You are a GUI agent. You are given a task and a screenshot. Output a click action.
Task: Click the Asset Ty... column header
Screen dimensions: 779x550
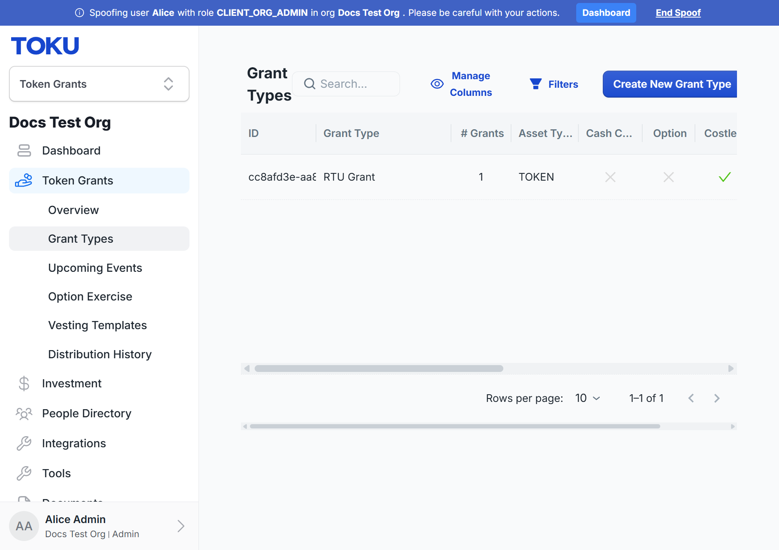click(545, 133)
